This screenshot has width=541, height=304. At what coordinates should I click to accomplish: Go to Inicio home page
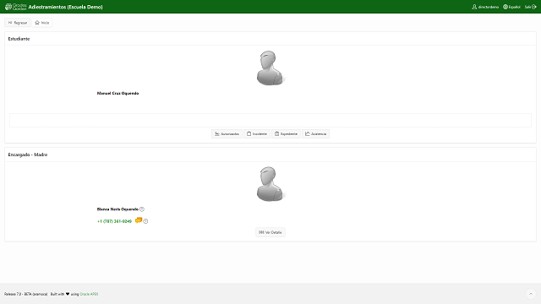click(42, 23)
